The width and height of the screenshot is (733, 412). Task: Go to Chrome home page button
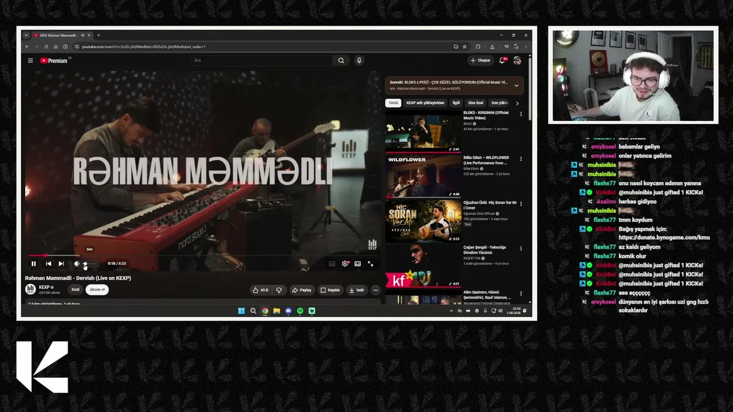[x=56, y=46]
